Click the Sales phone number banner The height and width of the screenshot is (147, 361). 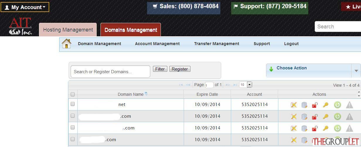[184, 8]
